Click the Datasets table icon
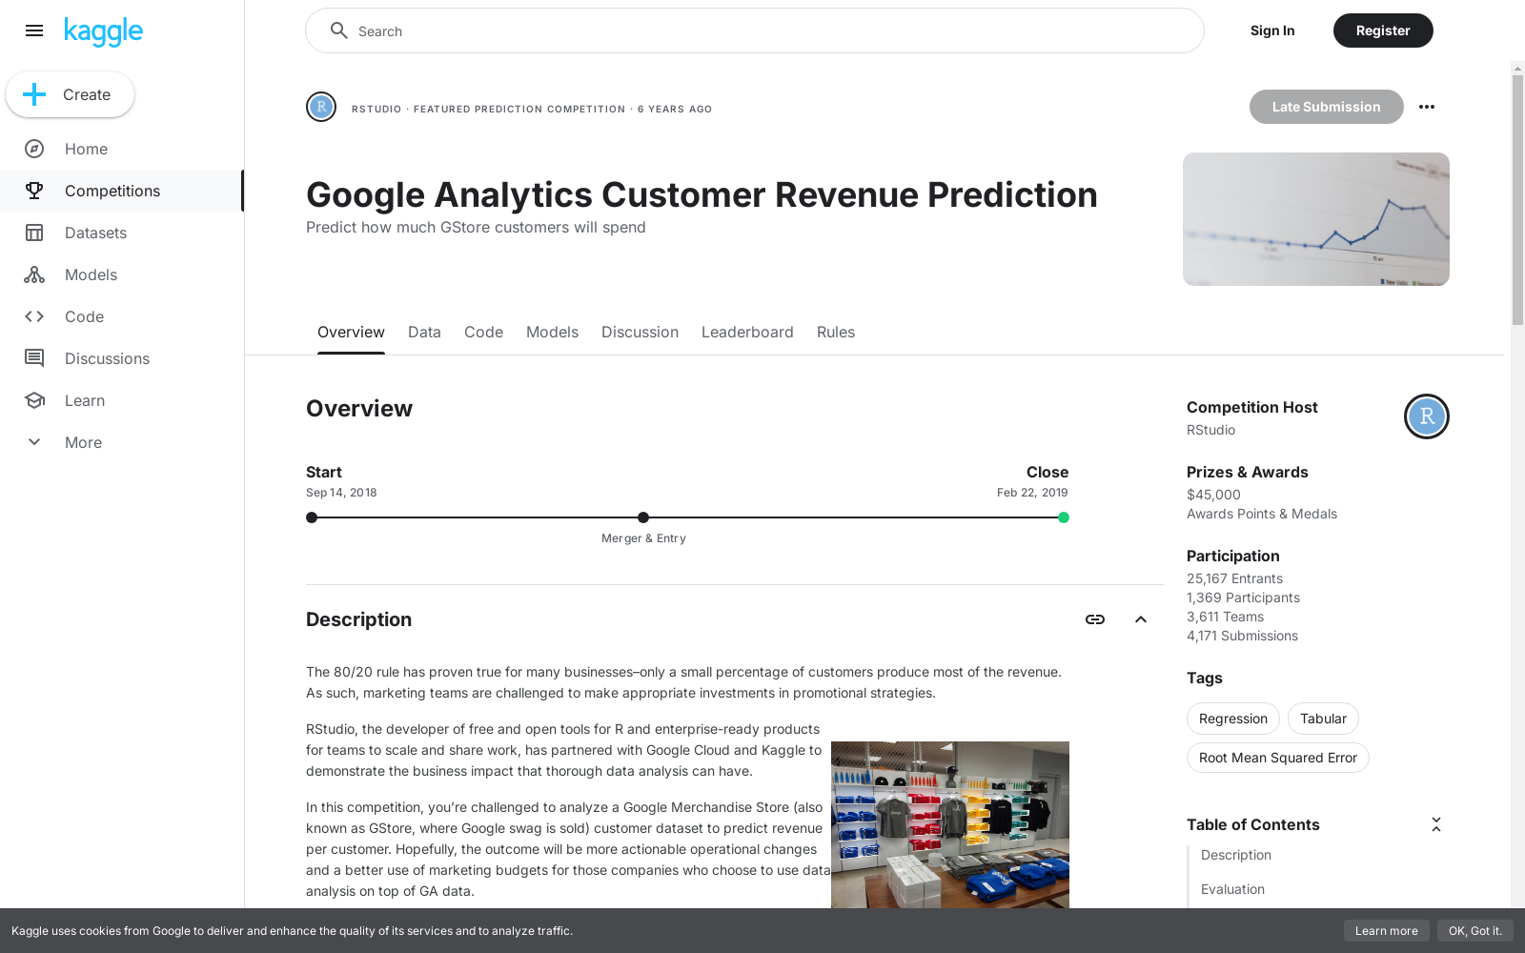1525x953 pixels. [x=34, y=233]
